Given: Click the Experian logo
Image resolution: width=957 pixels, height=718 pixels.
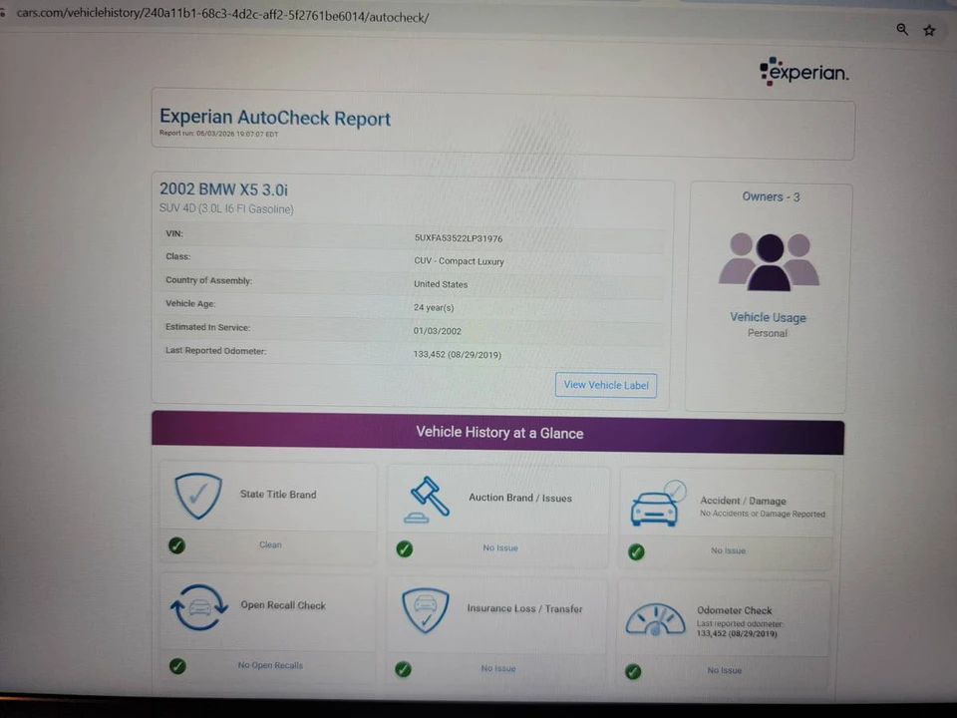Looking at the screenshot, I should pyautogui.click(x=803, y=72).
